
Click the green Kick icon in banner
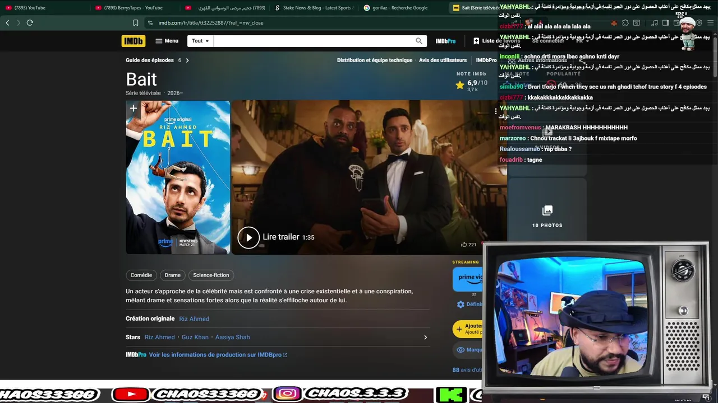[x=452, y=395]
